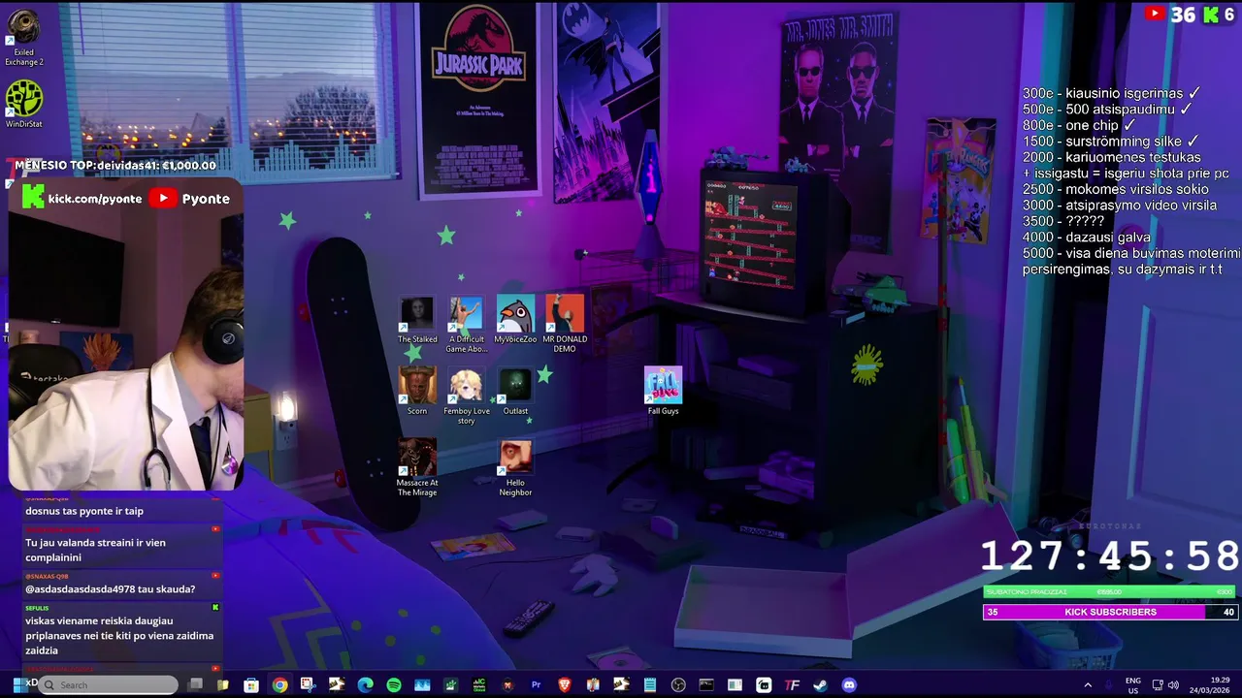Open the Exiled Exchange 2 desktop shortcut

(23, 39)
